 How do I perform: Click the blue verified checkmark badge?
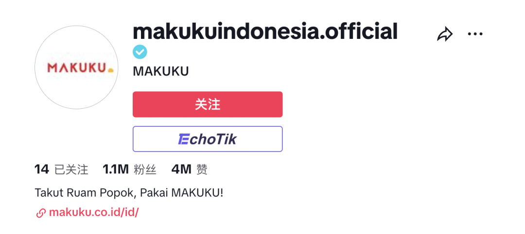pyautogui.click(x=140, y=52)
